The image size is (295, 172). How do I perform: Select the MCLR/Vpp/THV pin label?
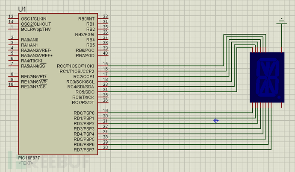coord(36,29)
